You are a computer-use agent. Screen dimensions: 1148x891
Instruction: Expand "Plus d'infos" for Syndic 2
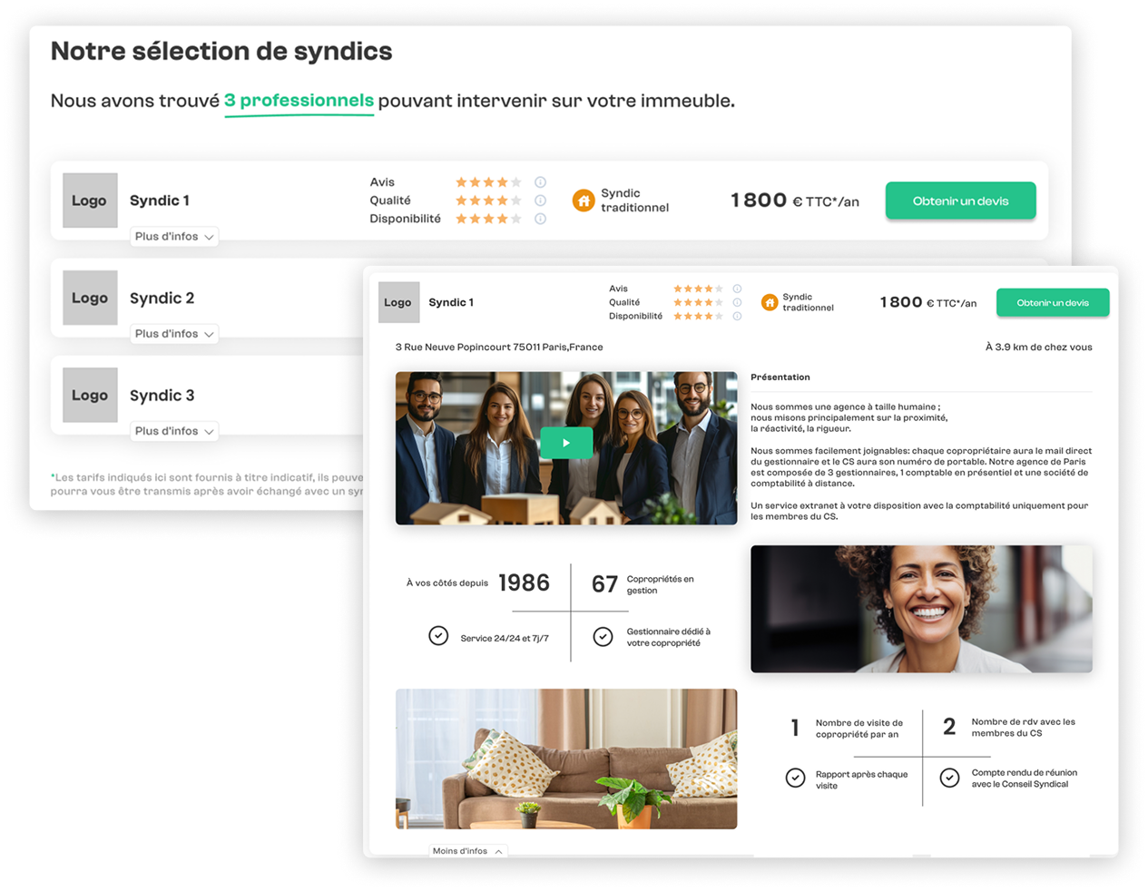(x=174, y=333)
